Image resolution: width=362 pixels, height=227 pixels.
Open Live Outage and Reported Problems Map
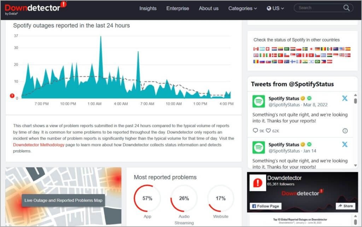coord(63,200)
